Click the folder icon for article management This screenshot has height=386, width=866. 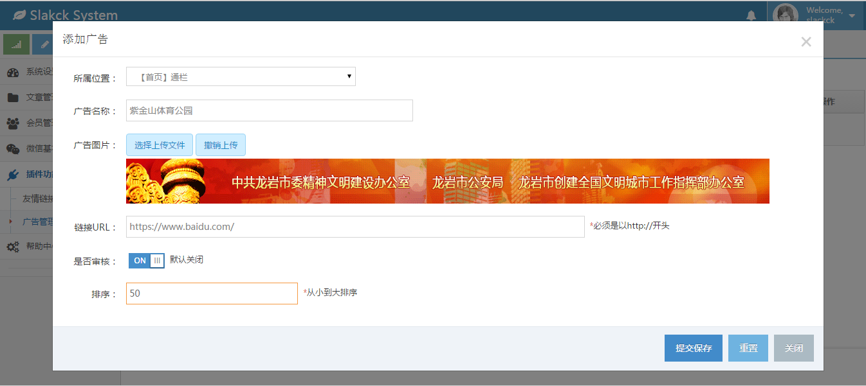click(13, 98)
